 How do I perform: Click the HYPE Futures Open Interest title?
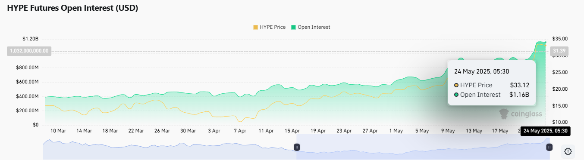[72, 8]
